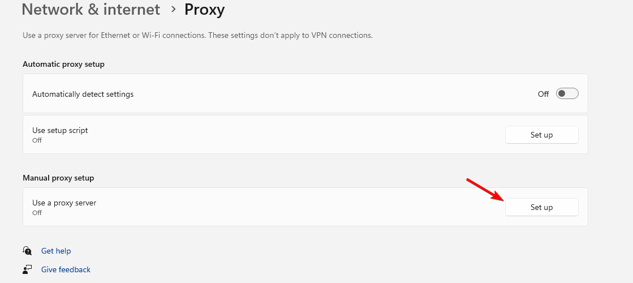633x283 pixels.
Task: Click the proxy server description text
Action: pyautogui.click(x=197, y=35)
